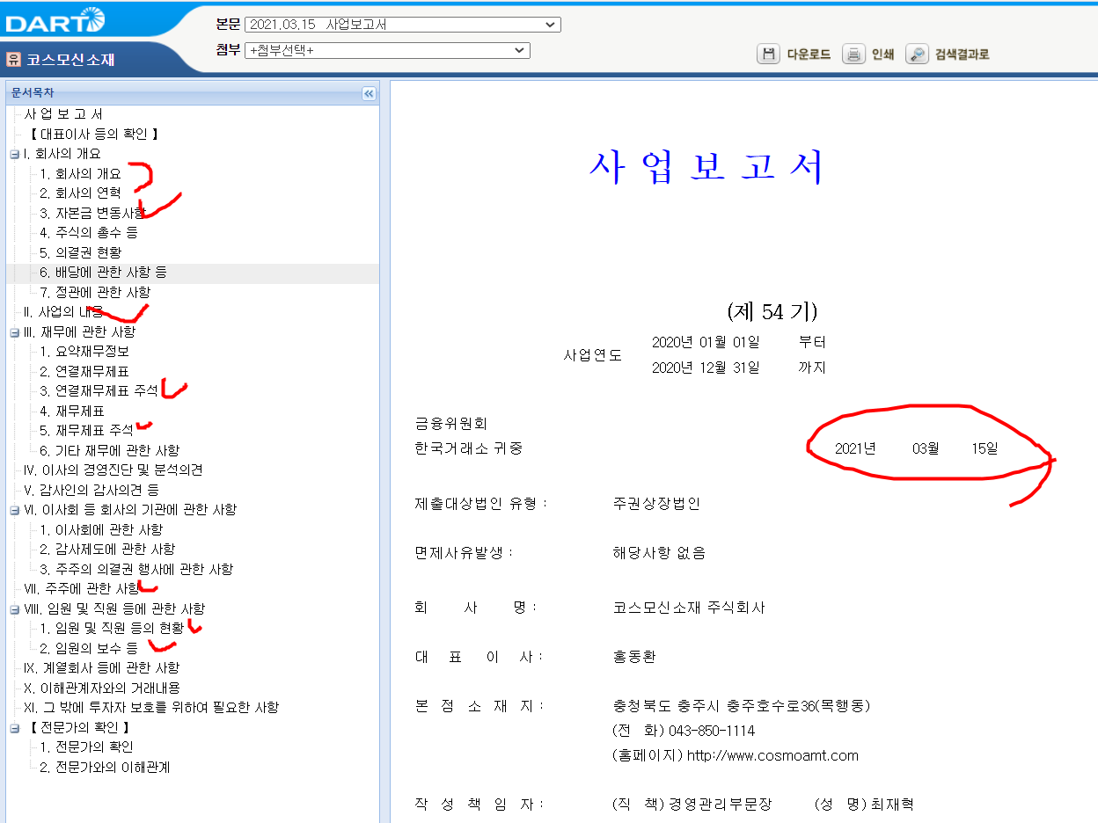Open IV. 이사의 경영진단 및 분석의견 section

point(113,470)
